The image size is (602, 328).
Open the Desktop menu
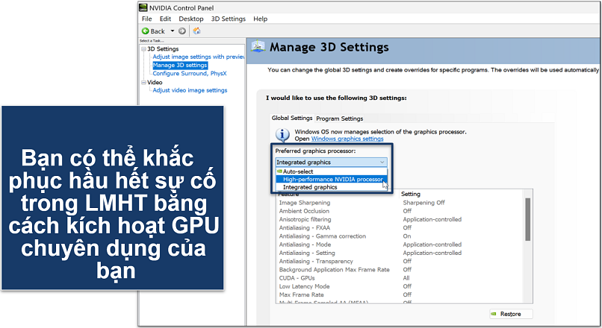191,19
